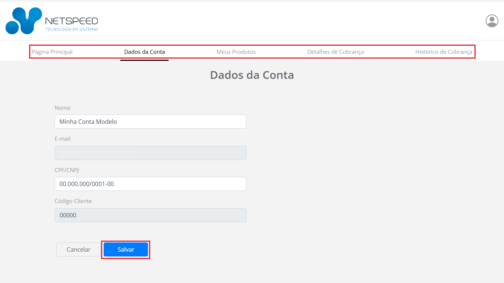Save changes with the Salvar button
This screenshot has height=283, width=504.
pyautogui.click(x=126, y=249)
